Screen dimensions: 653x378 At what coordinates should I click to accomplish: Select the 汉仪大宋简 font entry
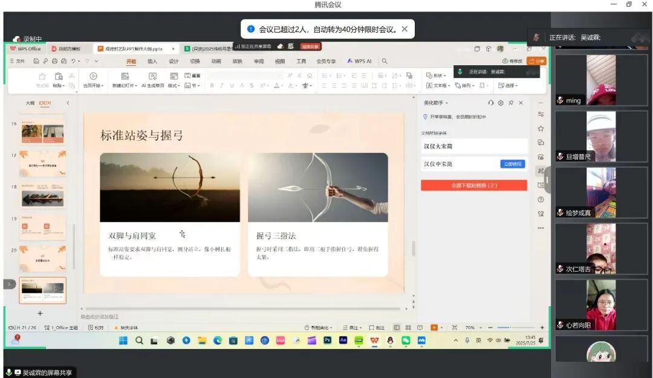tap(474, 146)
